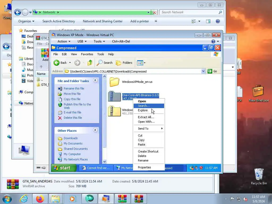Open File menu in Compressed window

pos(56,54)
